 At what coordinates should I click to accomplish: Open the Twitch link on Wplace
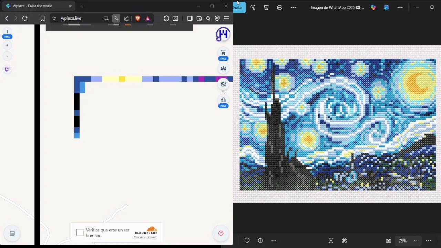[x=7, y=69]
